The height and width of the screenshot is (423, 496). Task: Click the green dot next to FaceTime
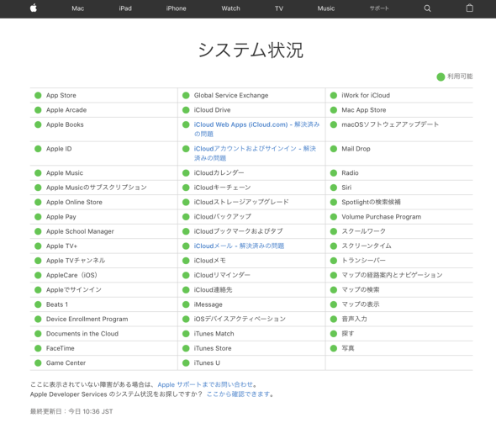click(38, 348)
